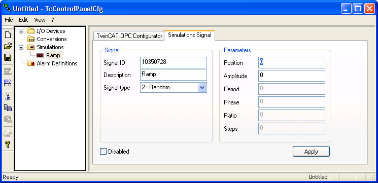378x183 pixels.
Task: Minimize the TcControlPanelCfg window
Action: [x=346, y=9]
